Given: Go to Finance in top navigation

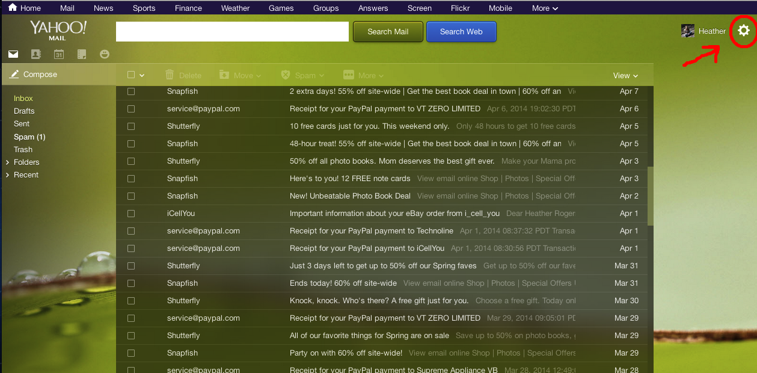Looking at the screenshot, I should [188, 8].
